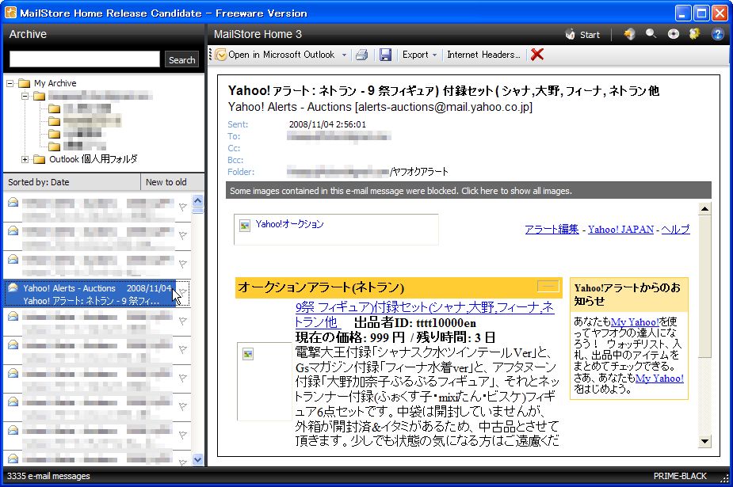Viewport: 733px width, 487px height.
Task: Open the Export dropdown menu
Action: [419, 55]
